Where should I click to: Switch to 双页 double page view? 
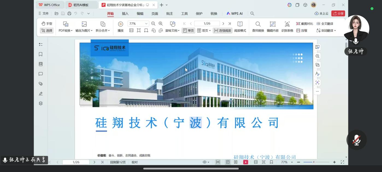pos(204,31)
